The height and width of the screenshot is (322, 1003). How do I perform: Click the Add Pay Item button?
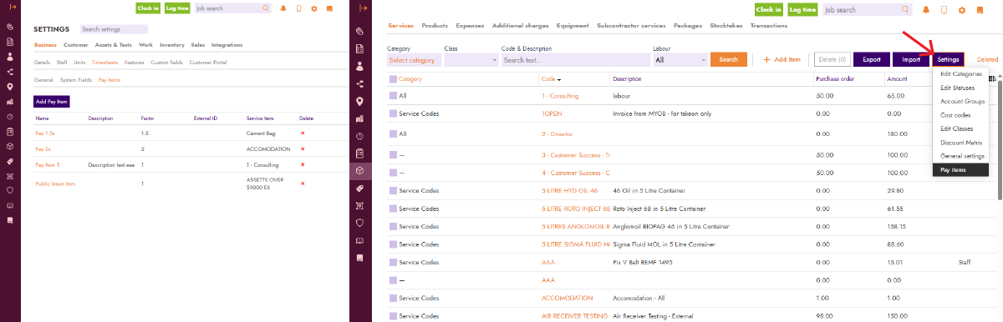pyautogui.click(x=52, y=101)
